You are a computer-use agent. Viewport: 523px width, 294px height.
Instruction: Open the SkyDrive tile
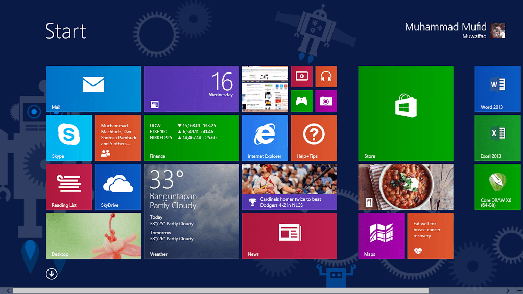click(x=118, y=187)
